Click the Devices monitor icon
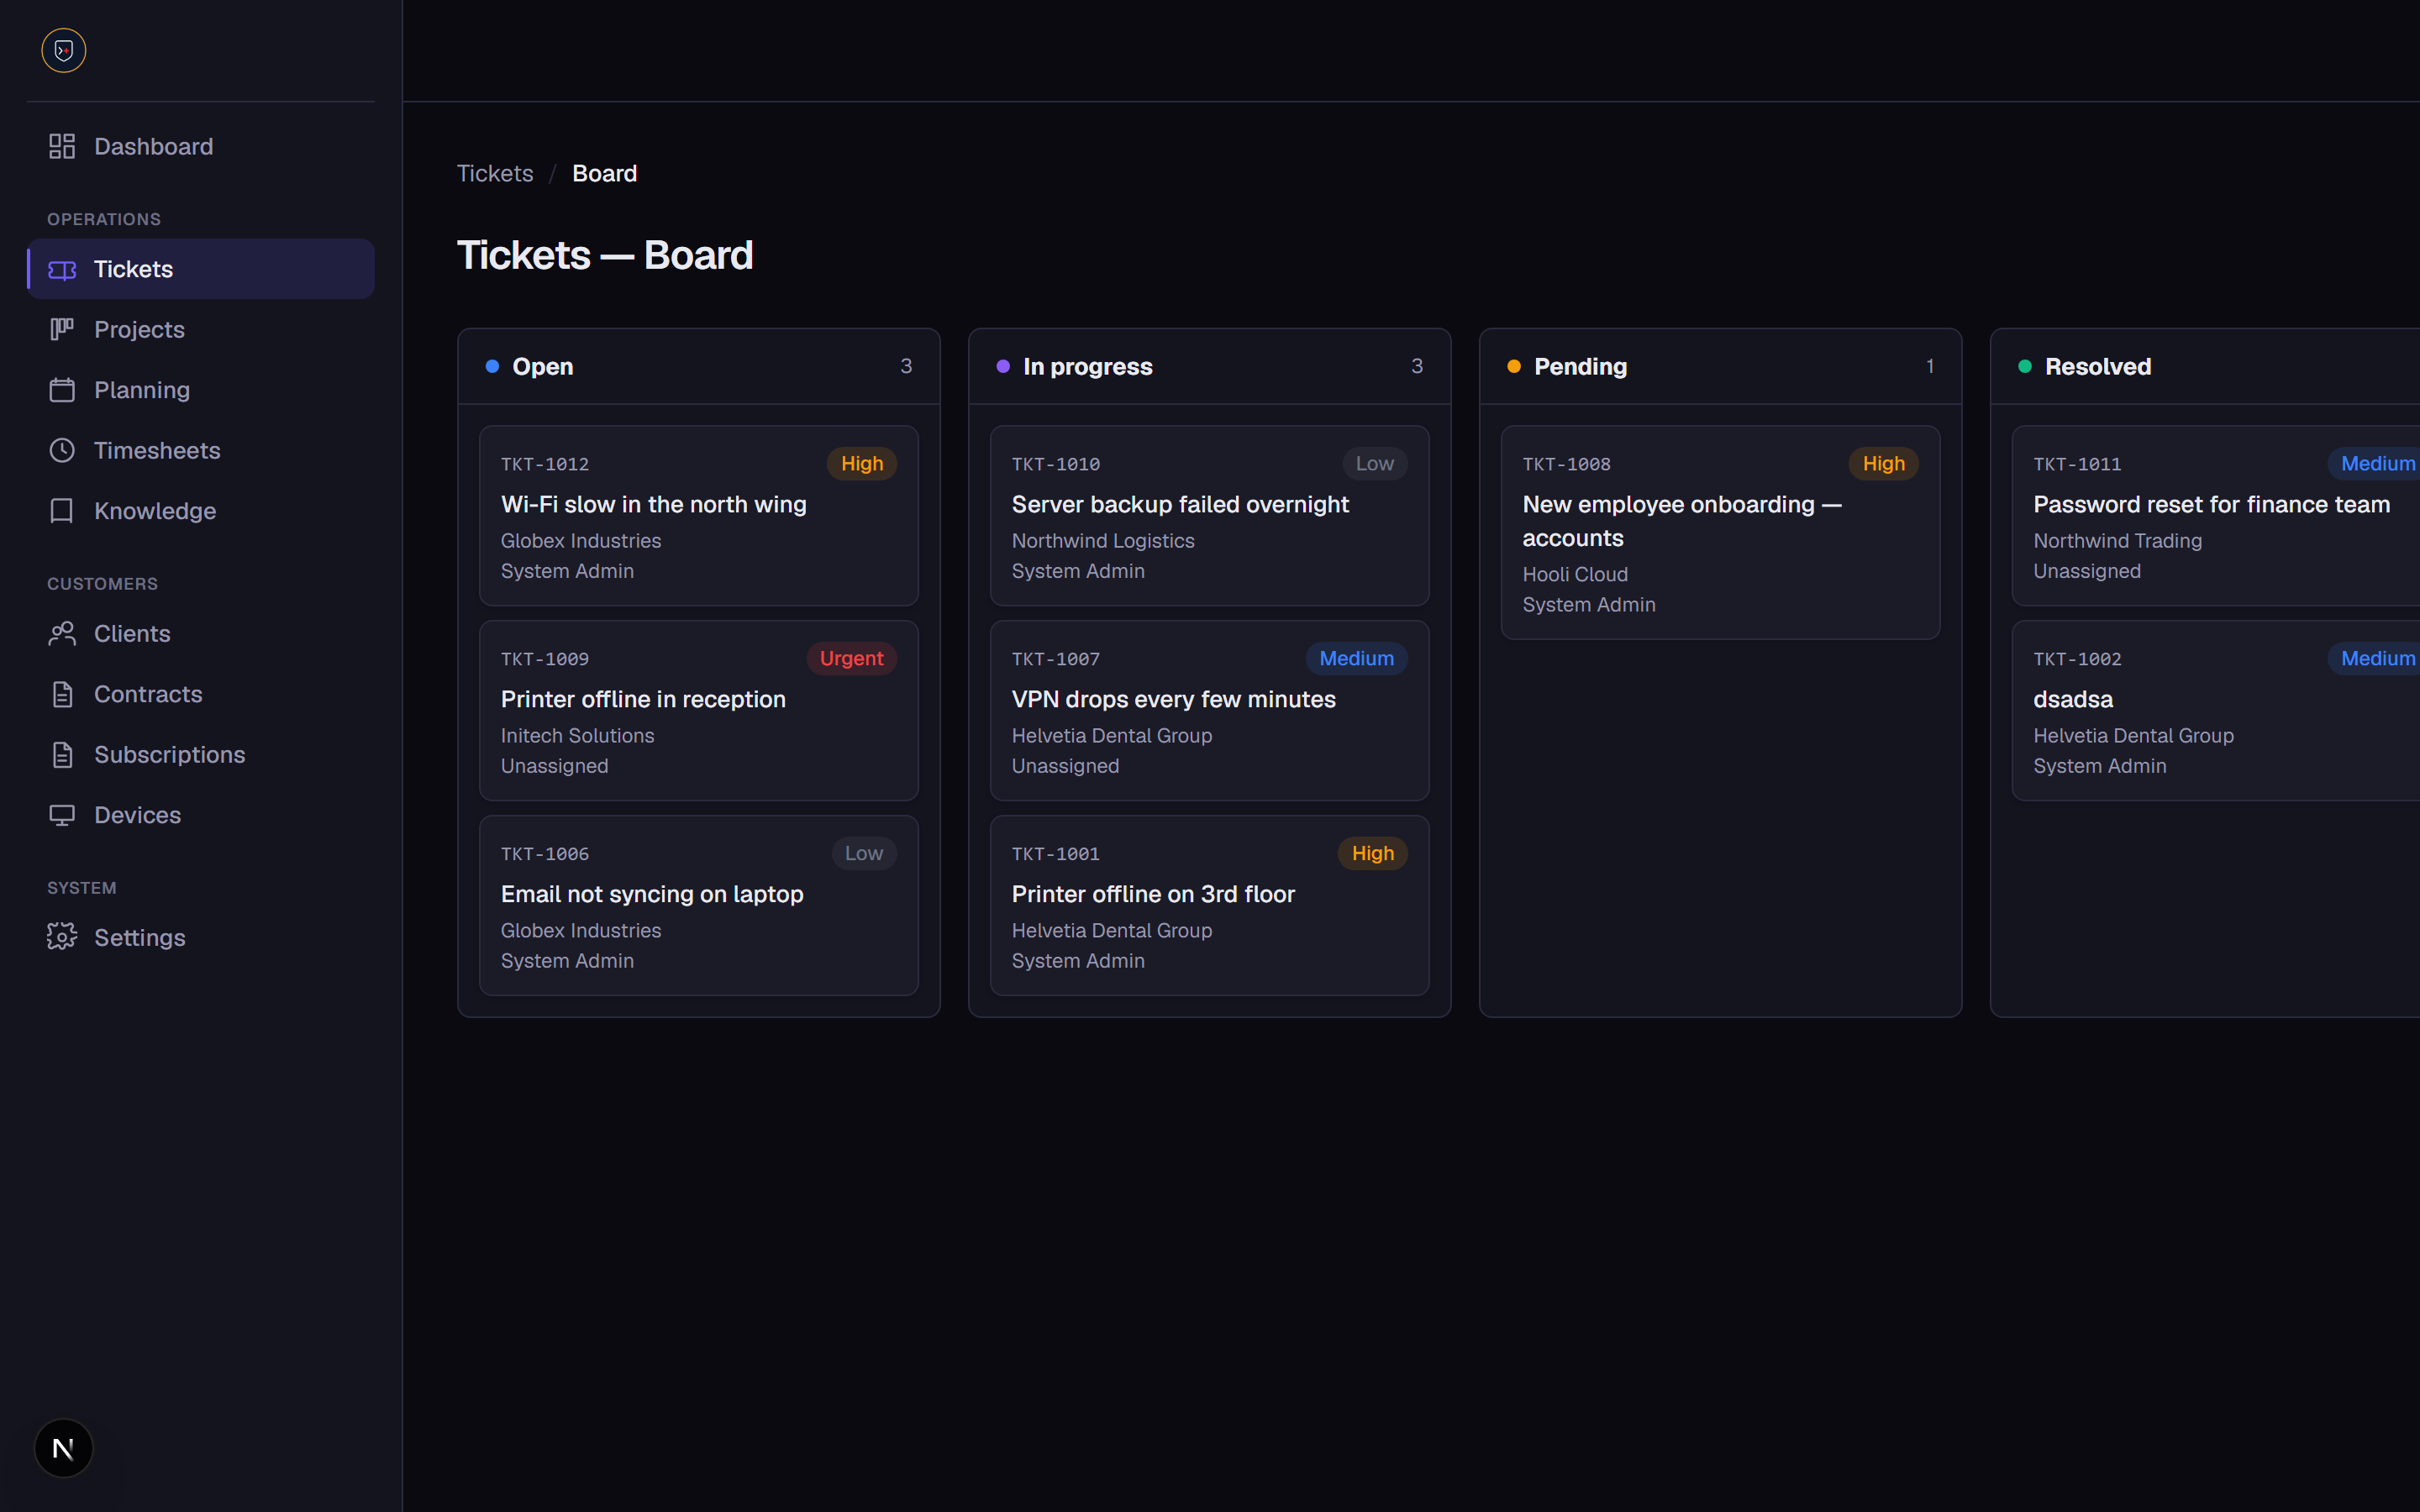 coord(62,815)
